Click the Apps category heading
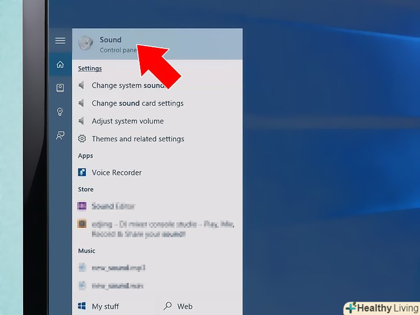 (85, 156)
